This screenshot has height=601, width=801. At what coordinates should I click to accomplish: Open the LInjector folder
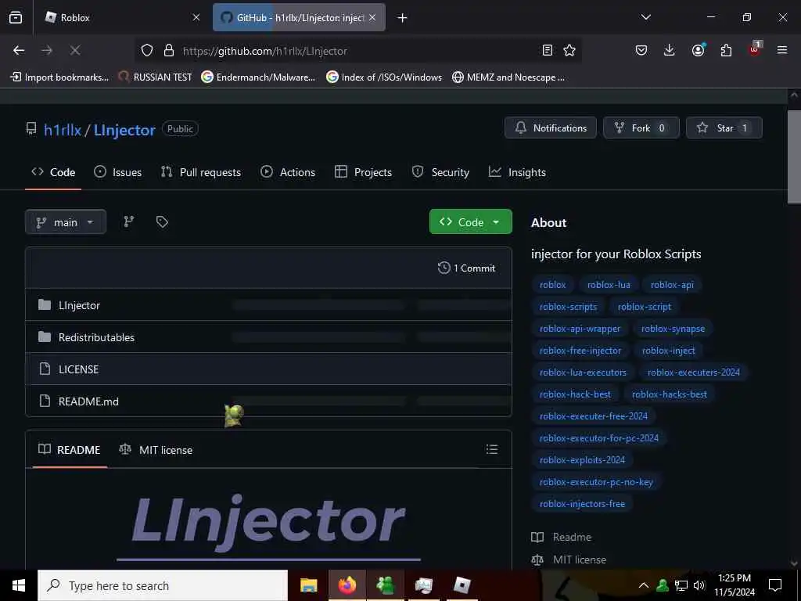click(x=79, y=305)
